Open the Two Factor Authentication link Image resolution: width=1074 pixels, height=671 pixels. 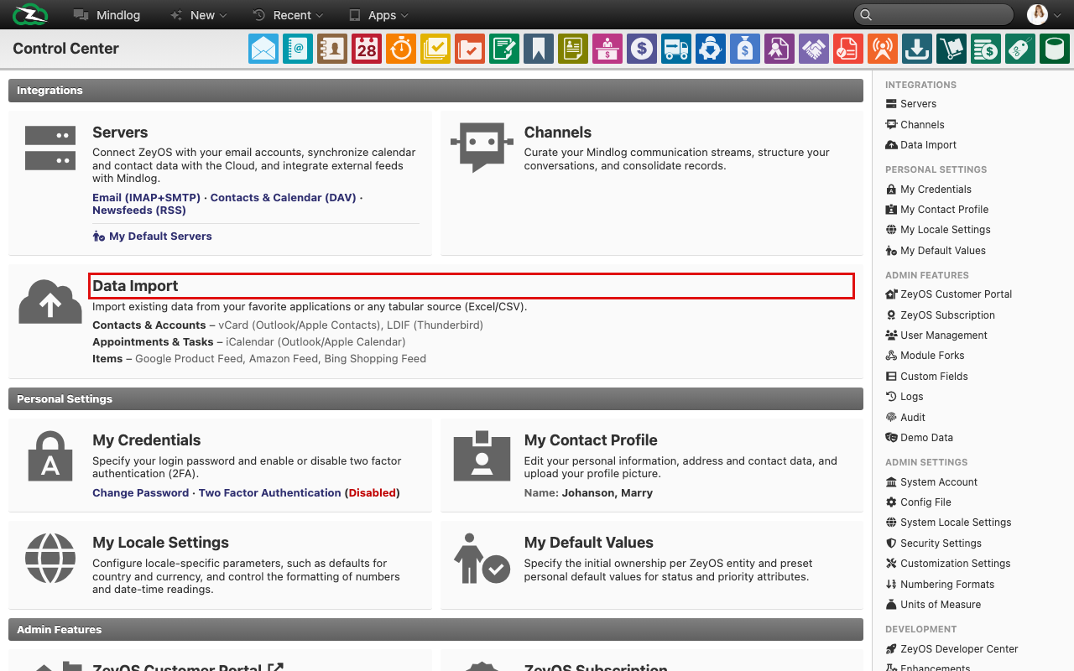click(270, 493)
